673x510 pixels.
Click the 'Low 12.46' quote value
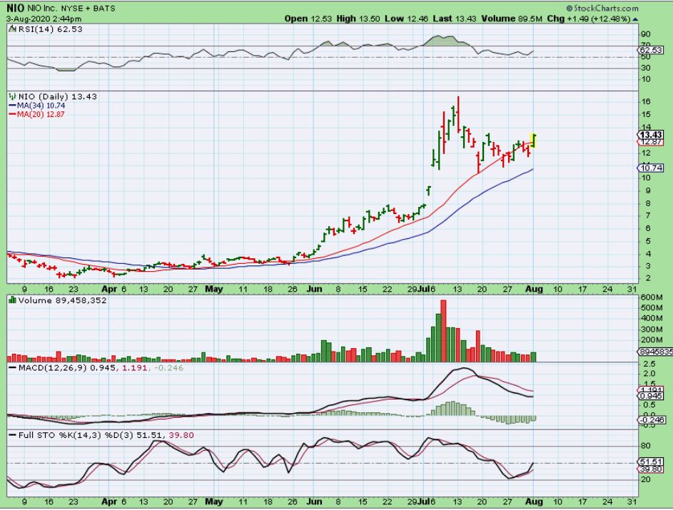pos(406,19)
